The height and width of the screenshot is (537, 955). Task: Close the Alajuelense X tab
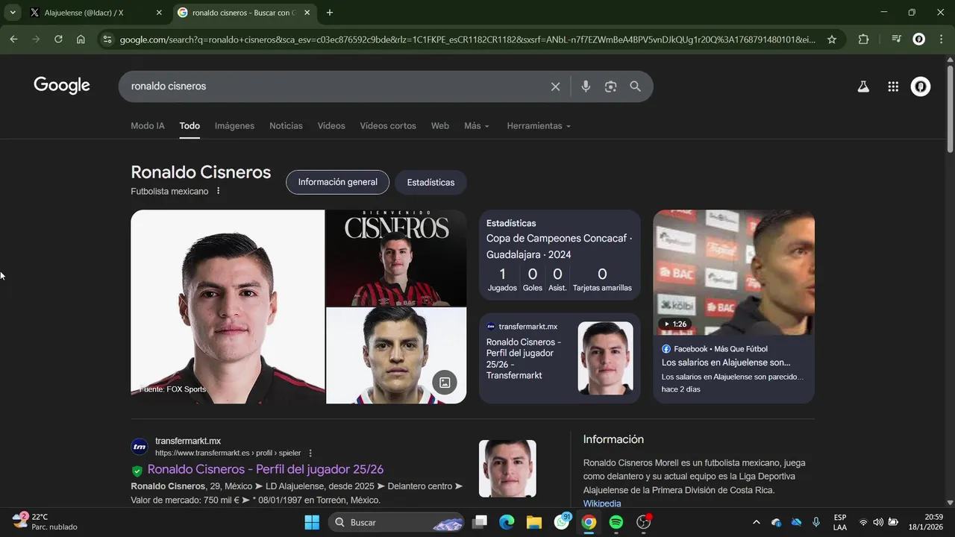[158, 13]
